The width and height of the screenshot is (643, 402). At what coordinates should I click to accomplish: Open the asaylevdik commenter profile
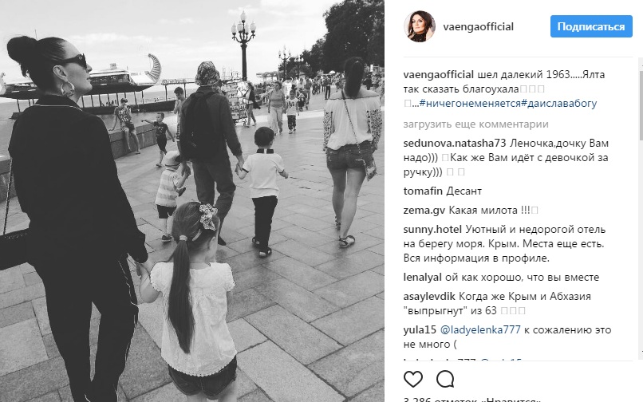coord(429,297)
